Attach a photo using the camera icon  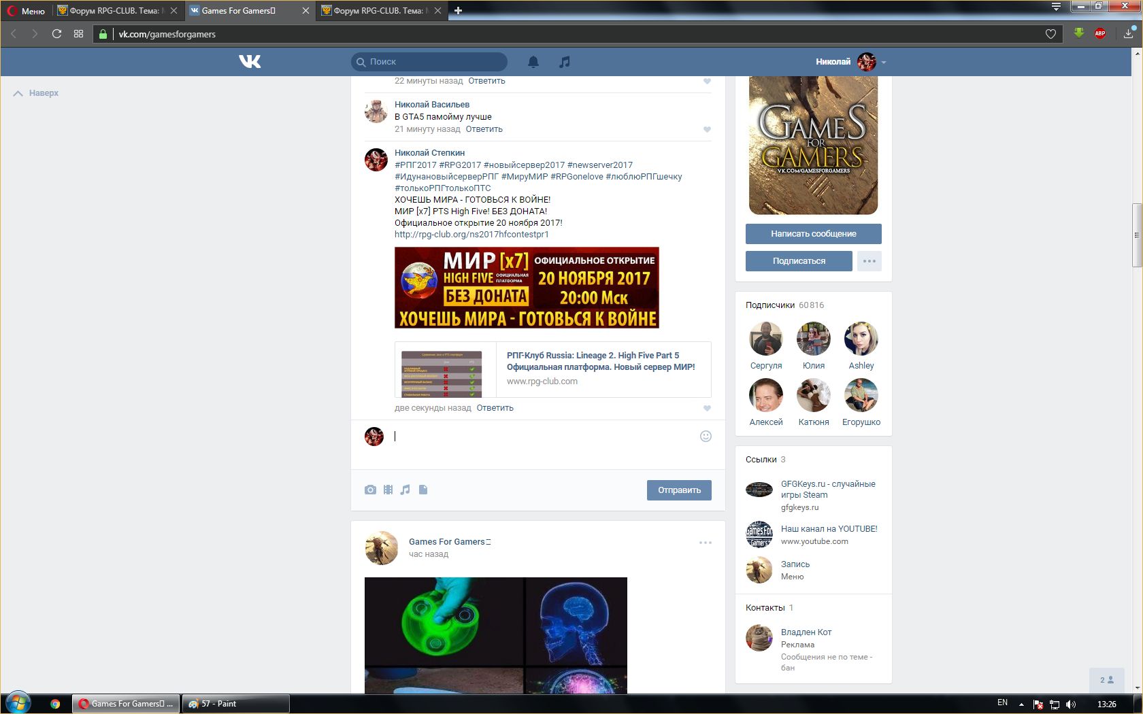tap(370, 490)
